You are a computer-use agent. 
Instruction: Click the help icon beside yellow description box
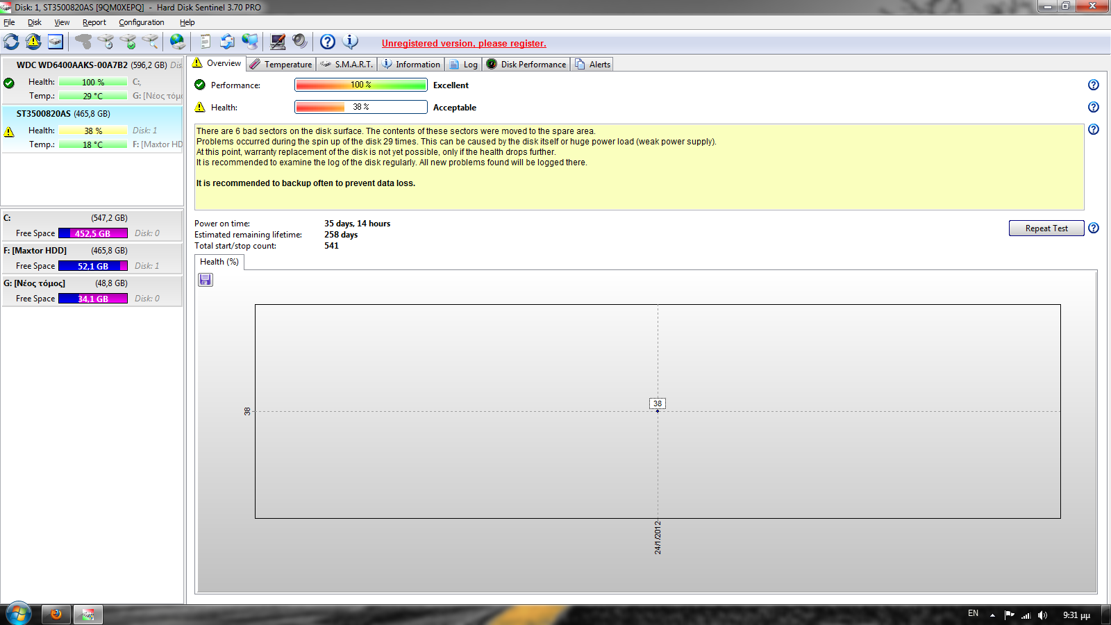pyautogui.click(x=1094, y=129)
